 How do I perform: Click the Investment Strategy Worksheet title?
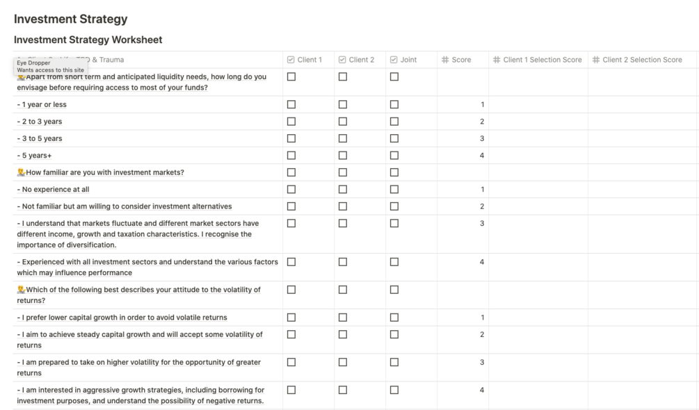pos(88,40)
